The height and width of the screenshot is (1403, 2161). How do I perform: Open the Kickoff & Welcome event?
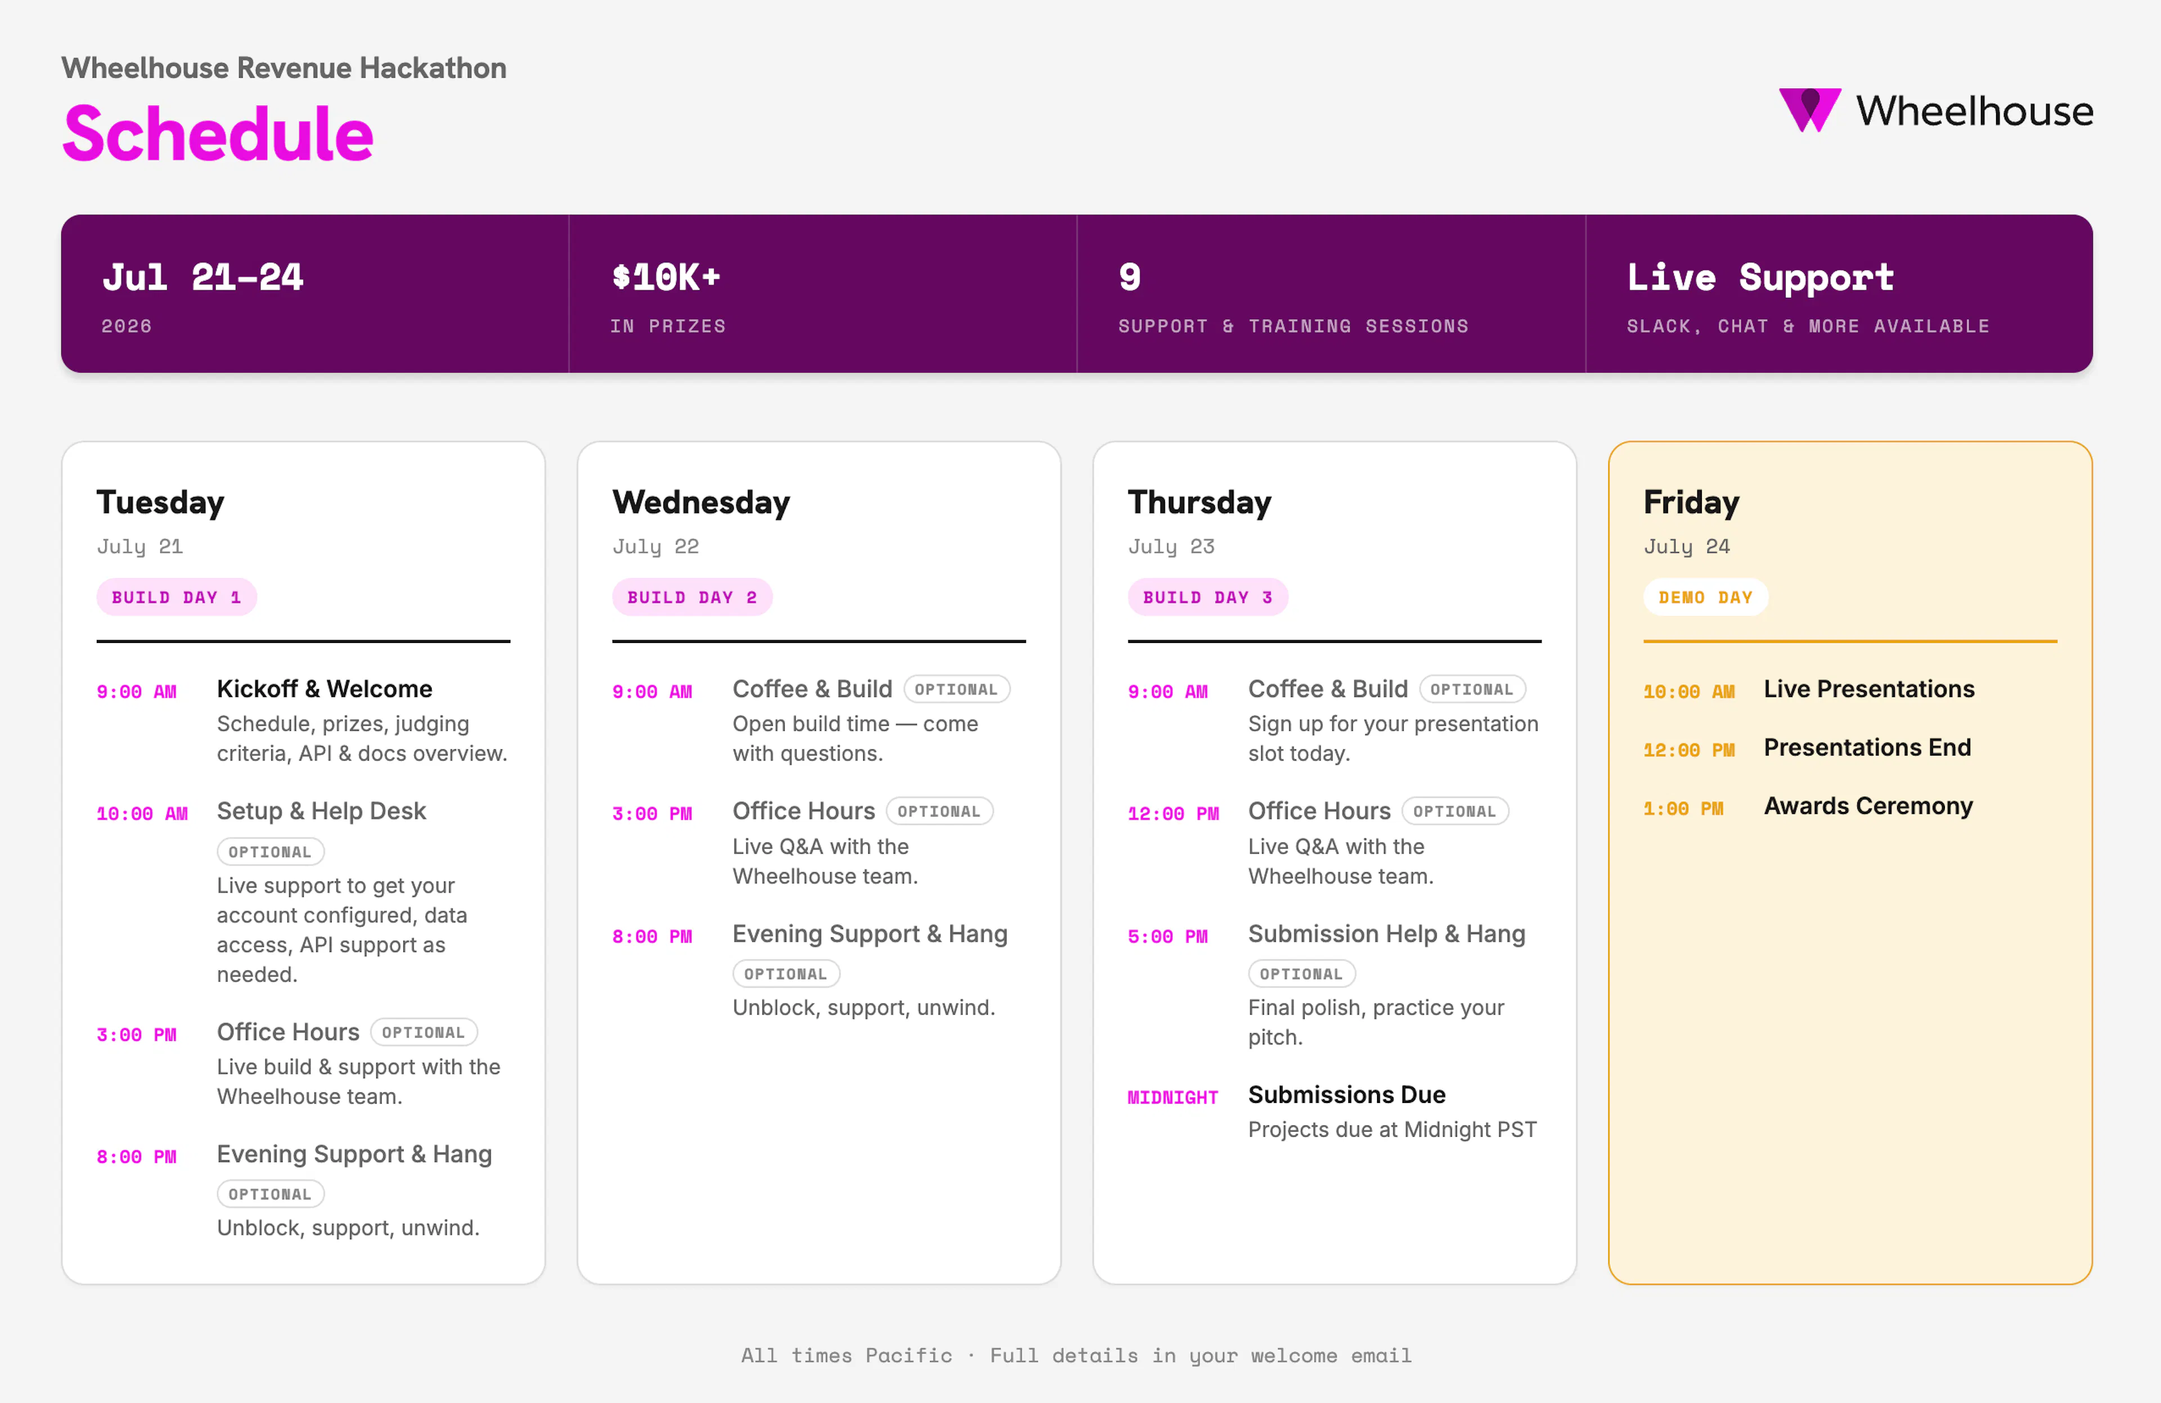324,689
